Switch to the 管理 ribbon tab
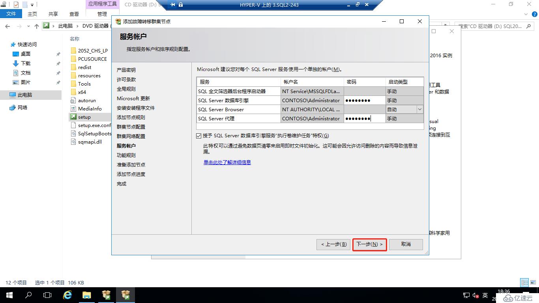The width and height of the screenshot is (539, 303). click(x=102, y=14)
